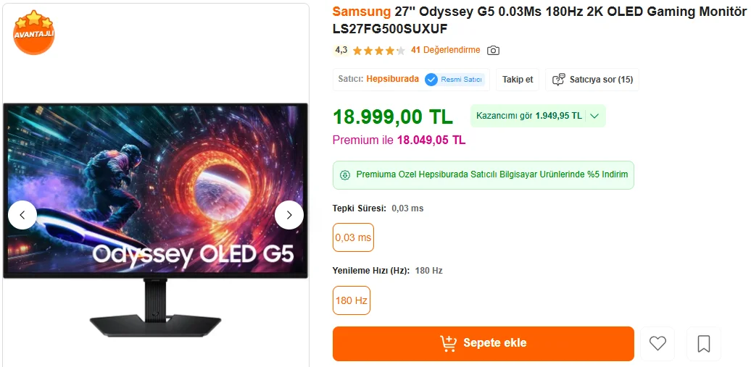
Task: Click the bookmark save-to-list icon
Action: (x=704, y=344)
